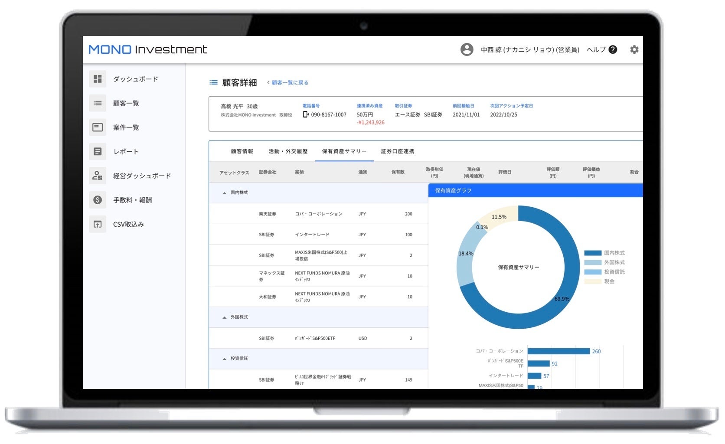Click the bar valued 260 in bar chart
The height and width of the screenshot is (444, 725).
pos(559,351)
